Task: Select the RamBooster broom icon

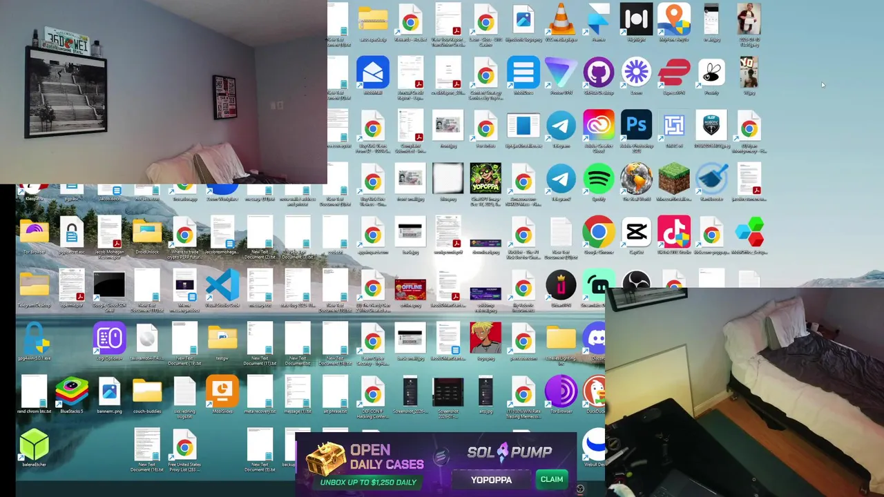Action: pos(711,179)
